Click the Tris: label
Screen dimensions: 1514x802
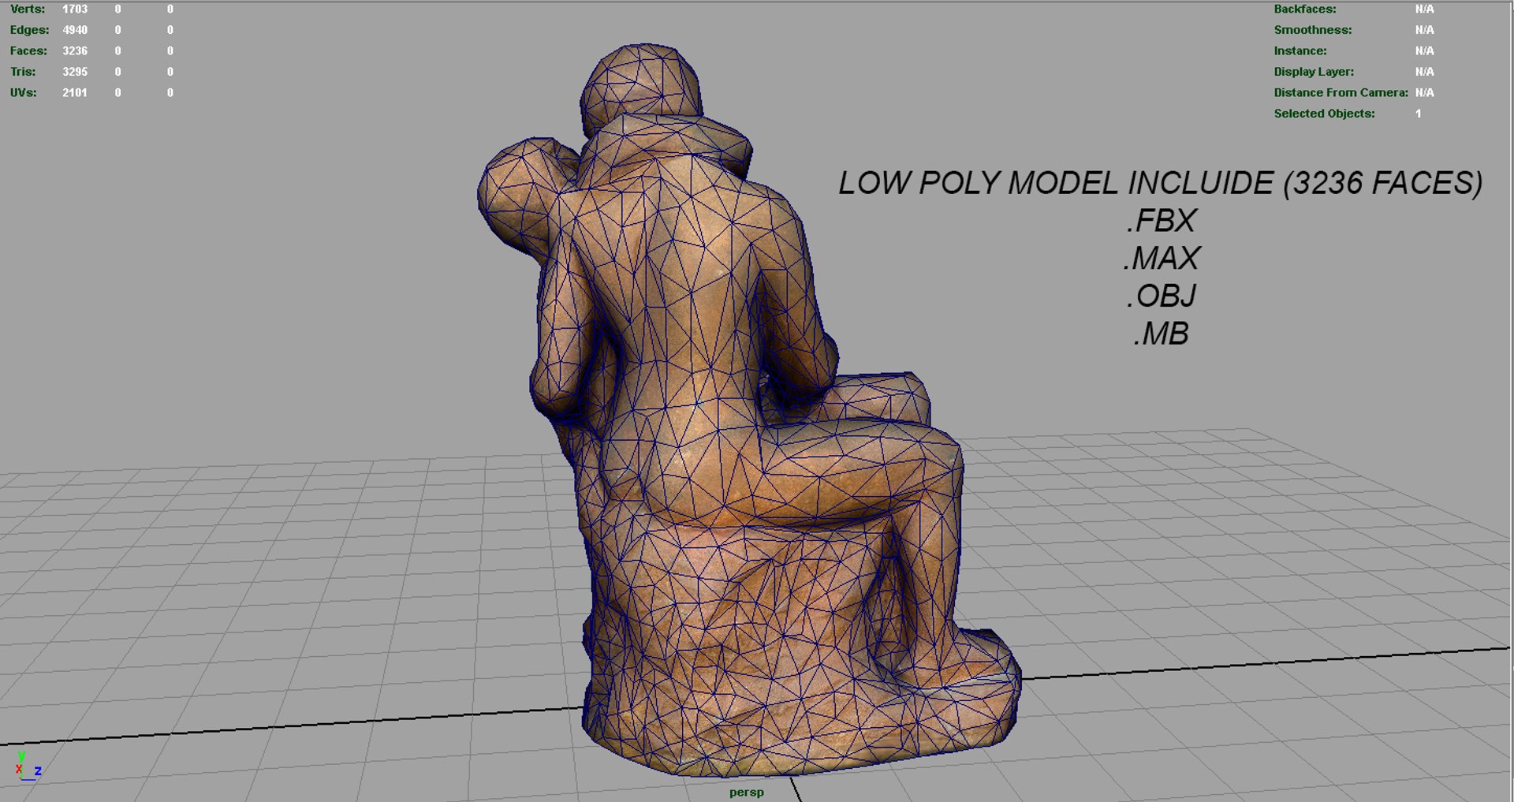[x=23, y=72]
